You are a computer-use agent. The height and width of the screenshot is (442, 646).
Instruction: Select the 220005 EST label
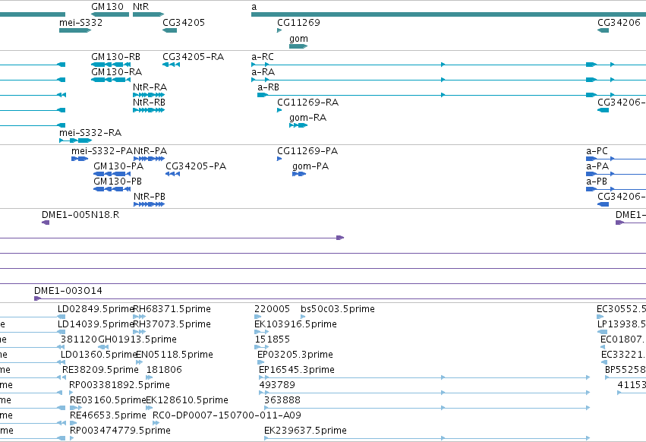[272, 309]
